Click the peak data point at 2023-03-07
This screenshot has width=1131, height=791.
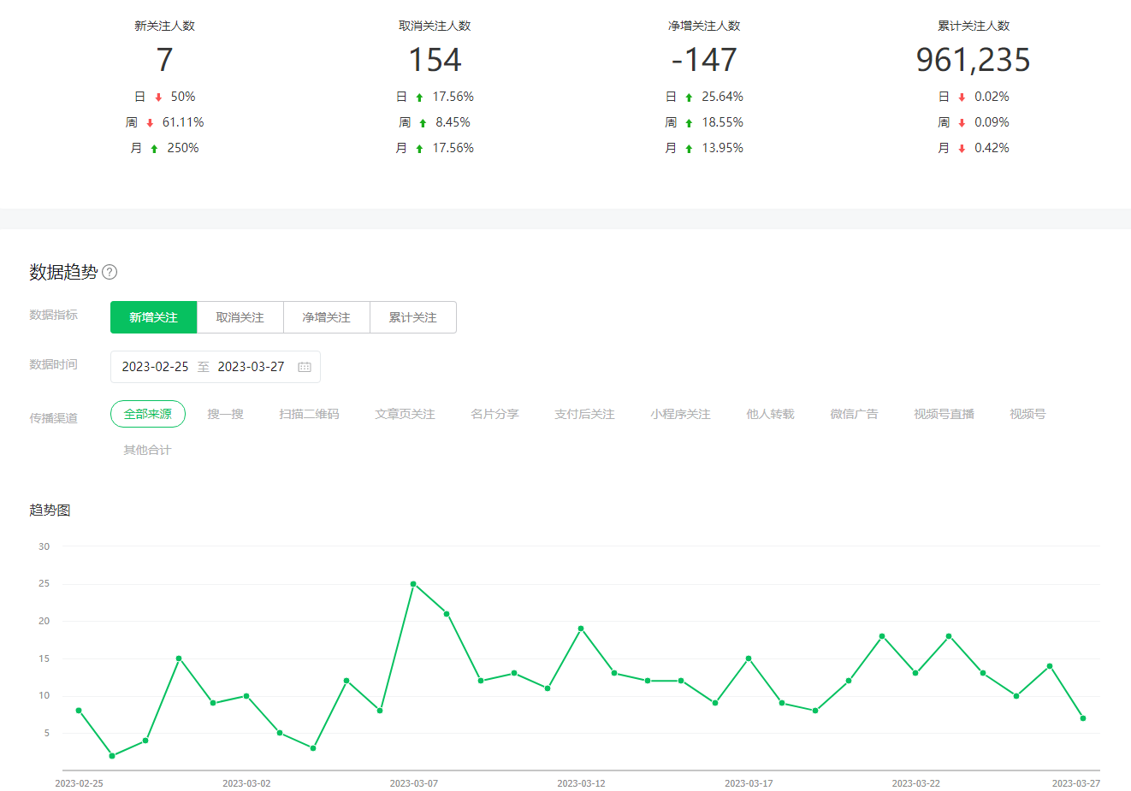413,584
